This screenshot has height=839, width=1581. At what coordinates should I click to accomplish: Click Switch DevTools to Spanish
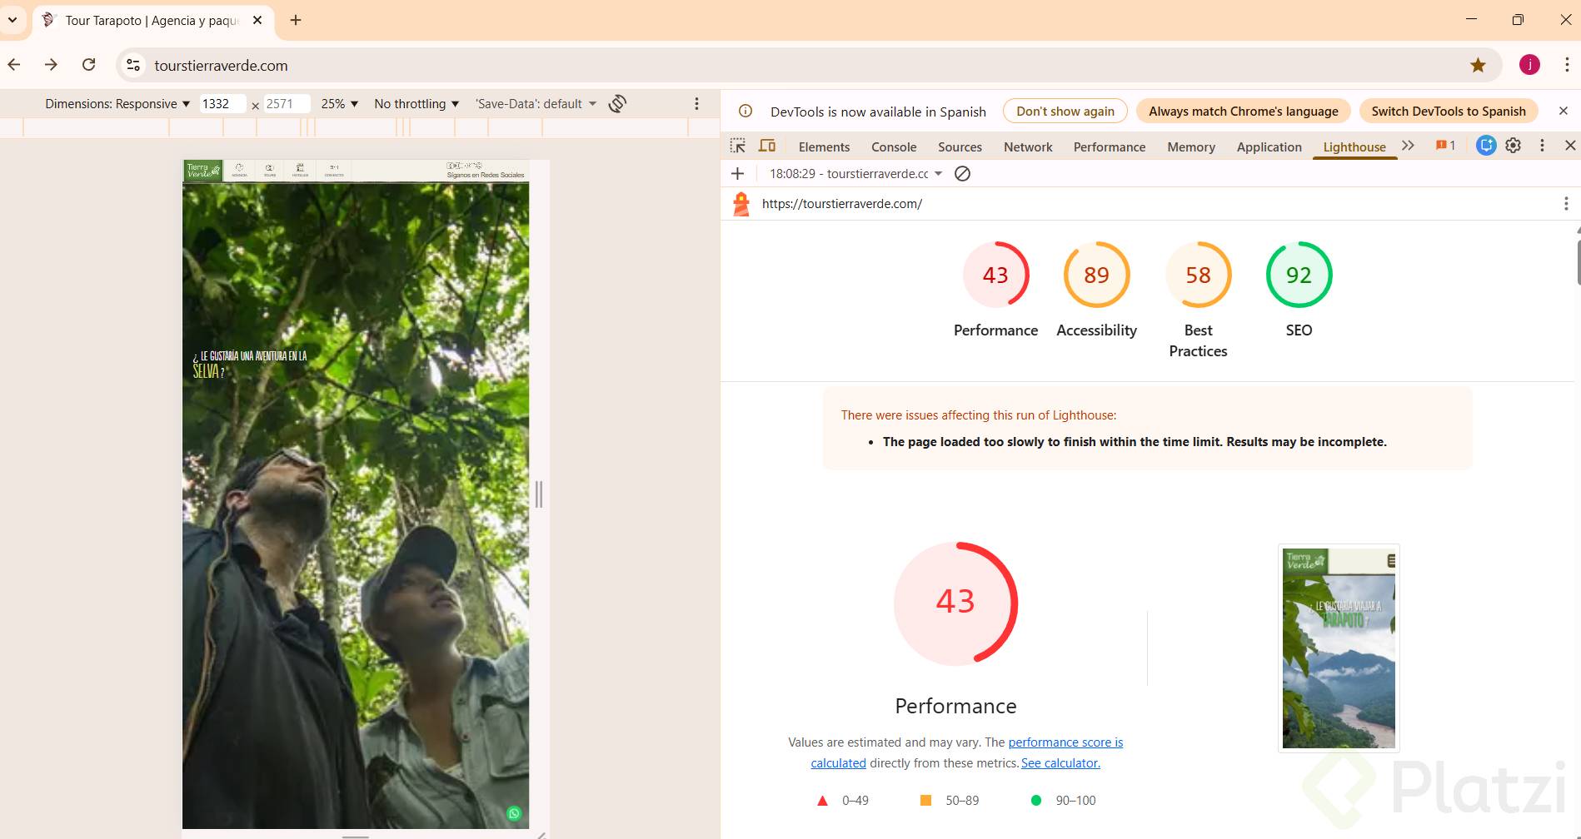click(1449, 111)
